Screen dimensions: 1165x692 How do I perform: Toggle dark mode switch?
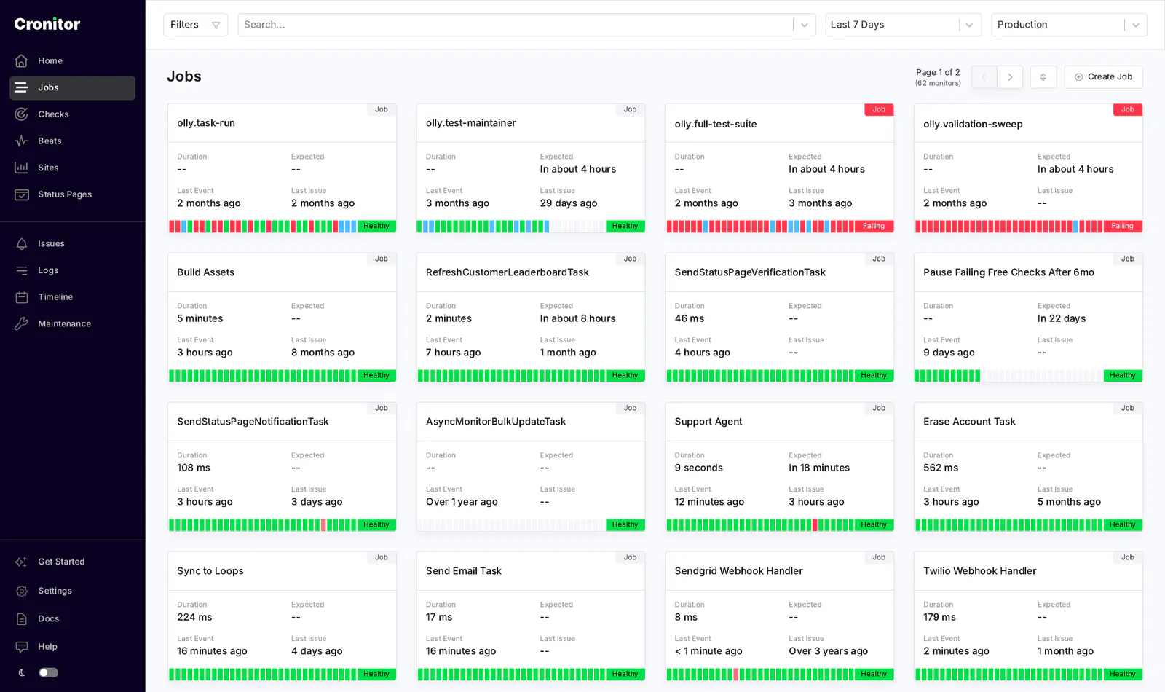click(48, 673)
